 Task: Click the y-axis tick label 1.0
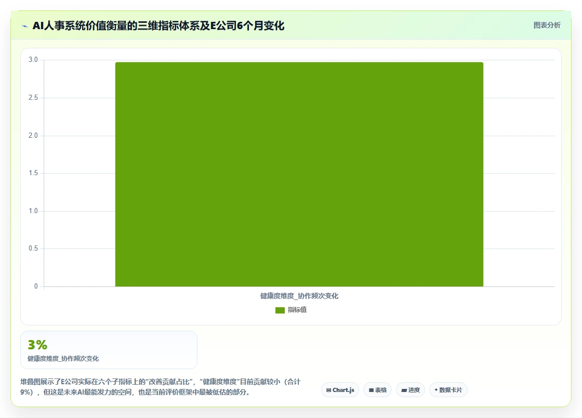(x=33, y=211)
